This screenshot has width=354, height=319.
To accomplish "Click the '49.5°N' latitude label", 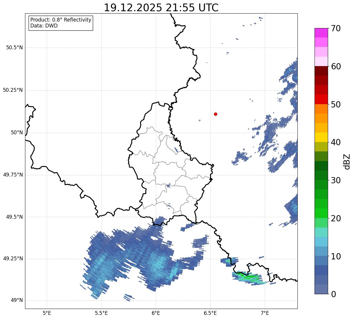I will pos(14,217).
